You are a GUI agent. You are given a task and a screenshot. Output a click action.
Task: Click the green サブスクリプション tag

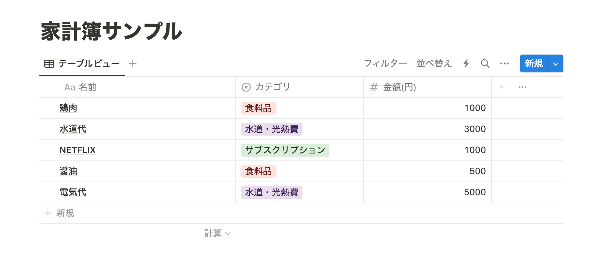coord(285,150)
